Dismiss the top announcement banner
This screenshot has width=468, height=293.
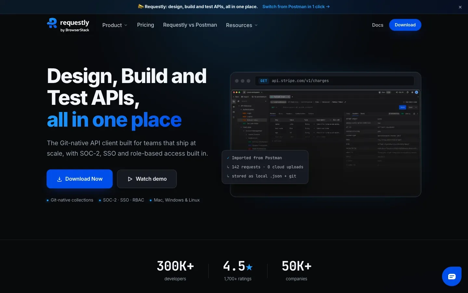point(460,7)
